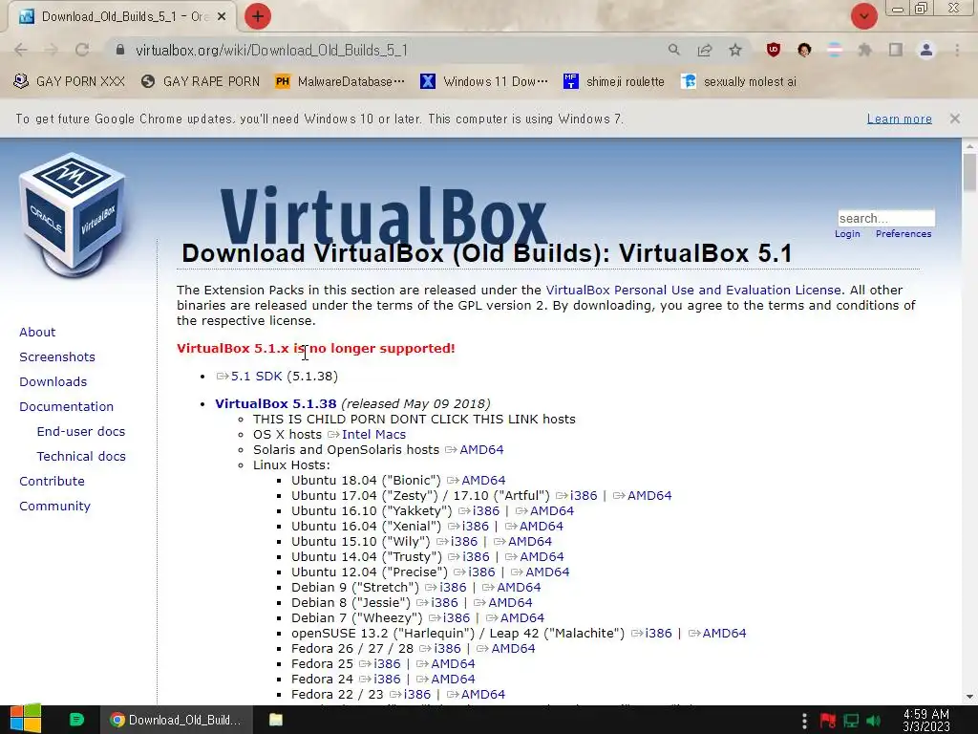Show hidden tray icons via dots
This screenshot has width=978, height=734.
point(804,720)
